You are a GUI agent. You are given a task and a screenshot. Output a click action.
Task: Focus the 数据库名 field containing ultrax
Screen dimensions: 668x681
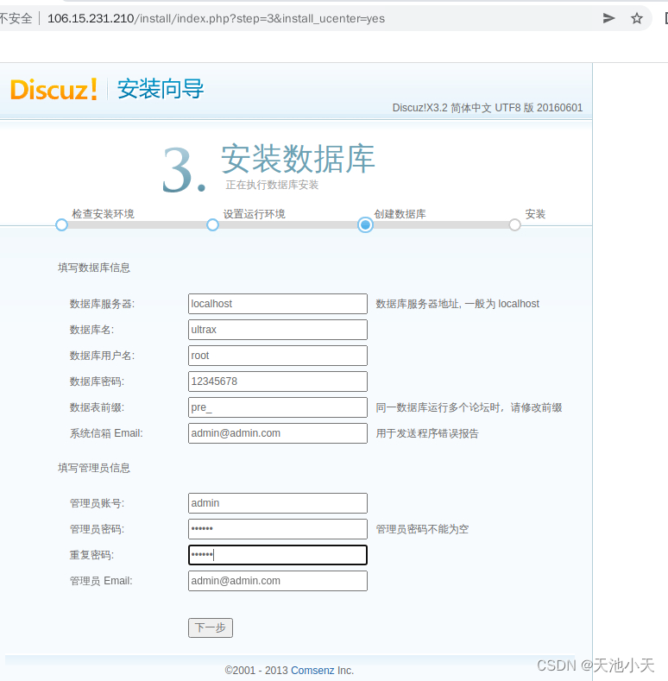[278, 330]
